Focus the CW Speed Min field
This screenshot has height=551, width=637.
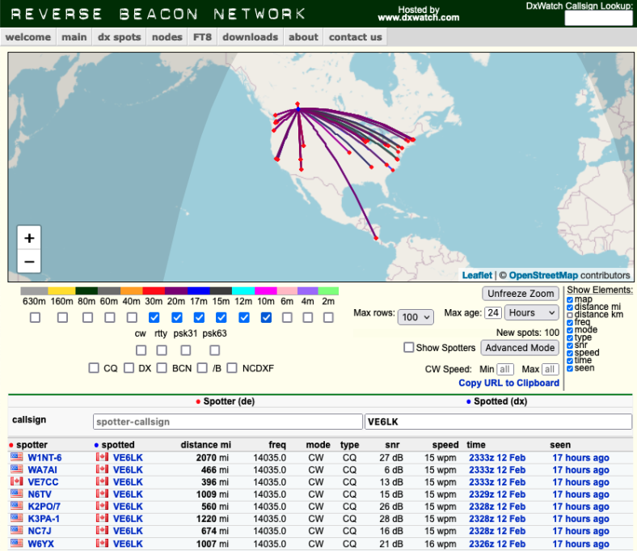click(x=505, y=369)
